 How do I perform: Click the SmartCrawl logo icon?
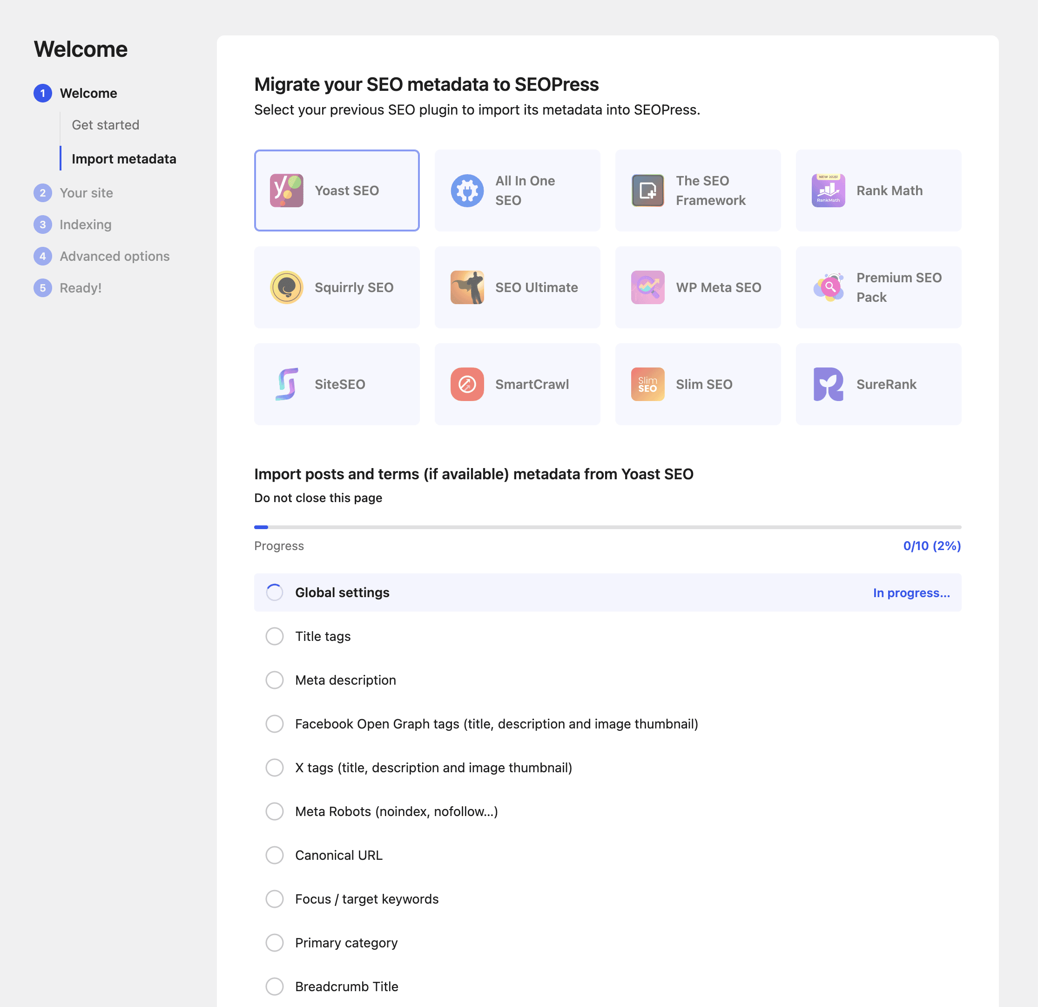tap(467, 384)
